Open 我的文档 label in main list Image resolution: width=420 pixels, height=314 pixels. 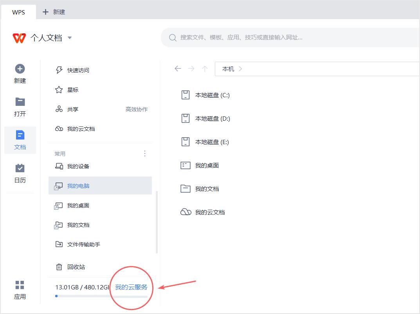pos(207,189)
